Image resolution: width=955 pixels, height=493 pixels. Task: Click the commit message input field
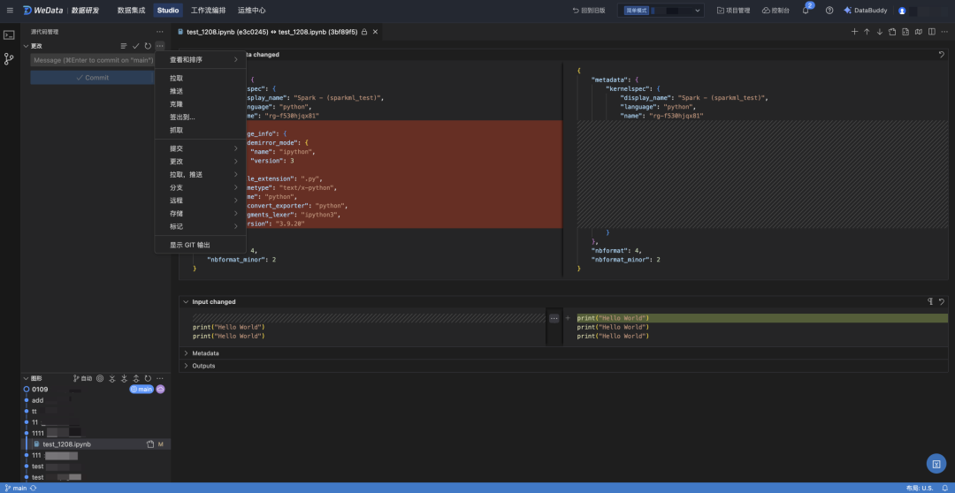[92, 60]
